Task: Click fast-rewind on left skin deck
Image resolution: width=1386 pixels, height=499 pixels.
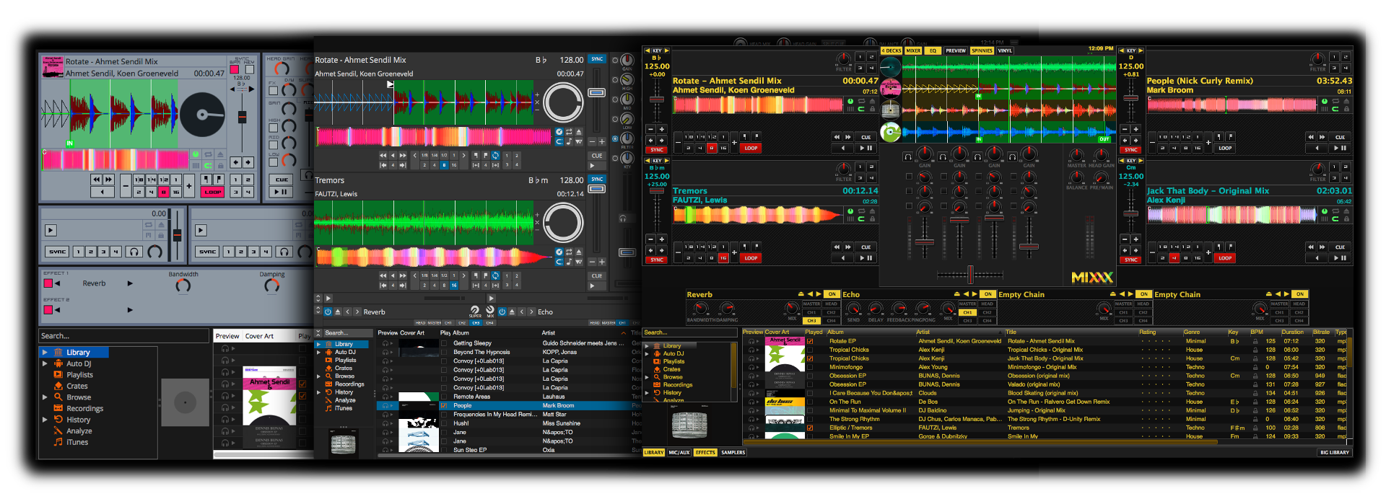Action: click(x=97, y=180)
